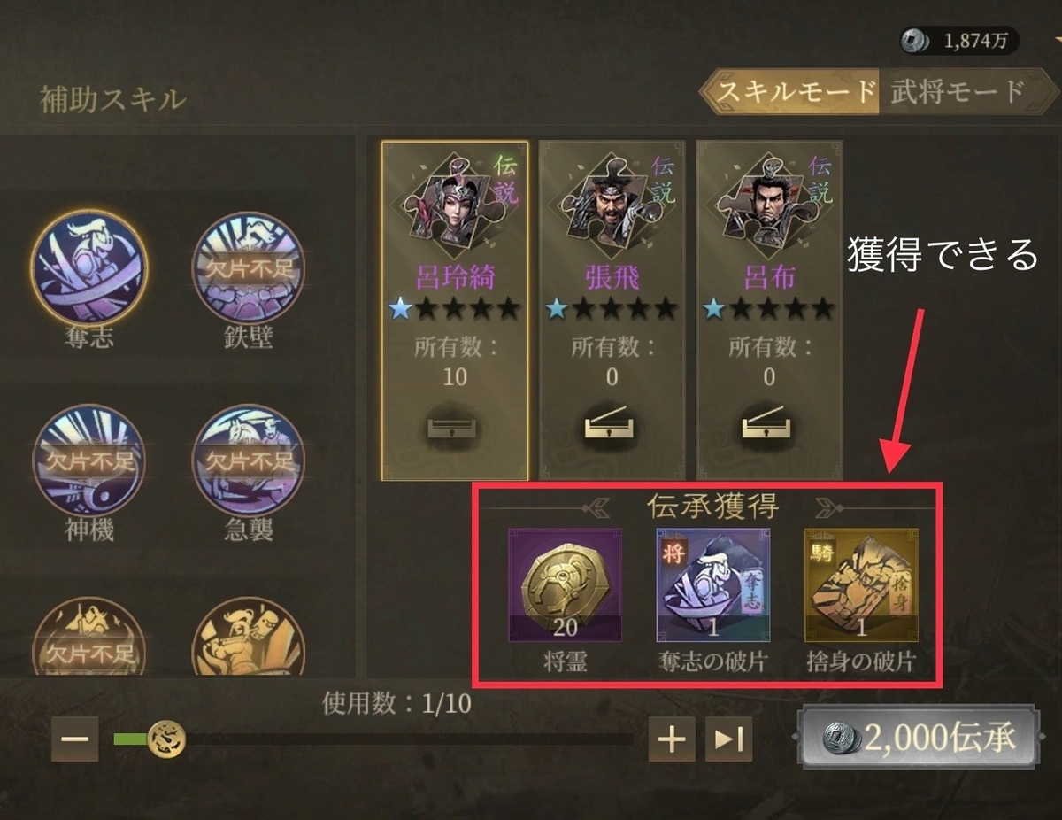
Task: Select the 張飛 general card
Action: pyautogui.click(x=611, y=310)
